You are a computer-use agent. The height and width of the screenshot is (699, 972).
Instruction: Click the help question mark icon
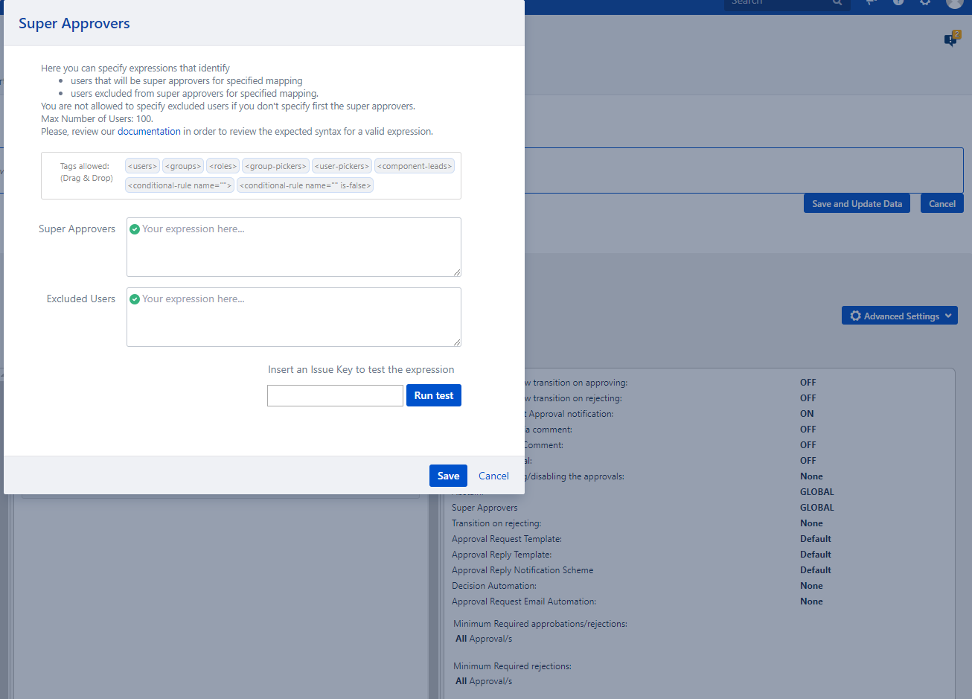(898, 3)
